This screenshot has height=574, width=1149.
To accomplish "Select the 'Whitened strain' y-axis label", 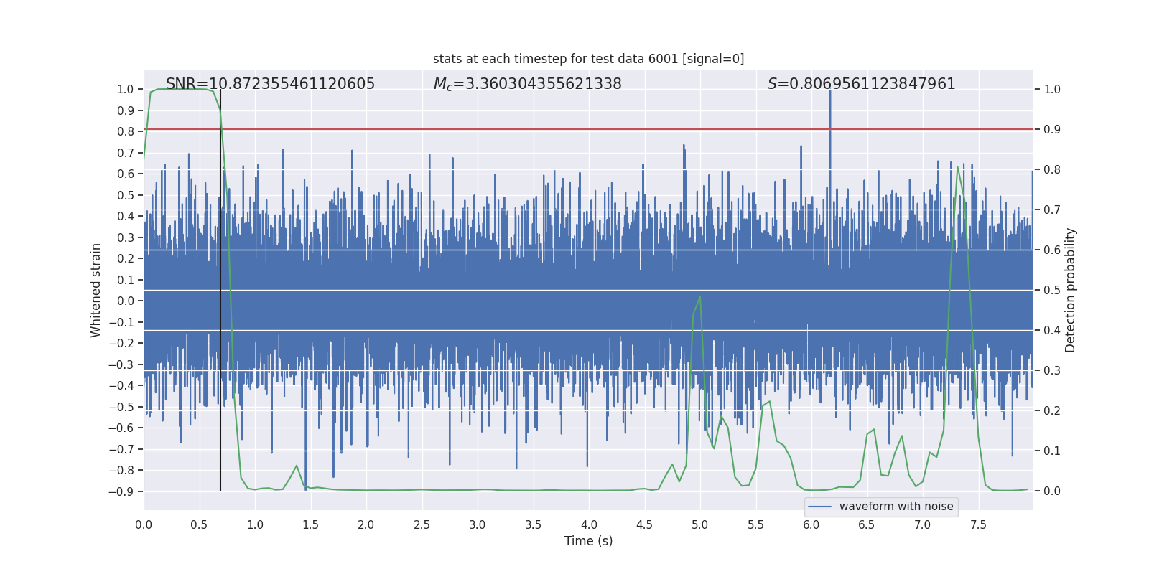I will pos(96,290).
